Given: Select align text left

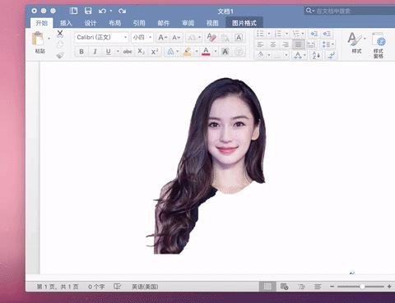Looking at the screenshot, I should coord(260,44).
